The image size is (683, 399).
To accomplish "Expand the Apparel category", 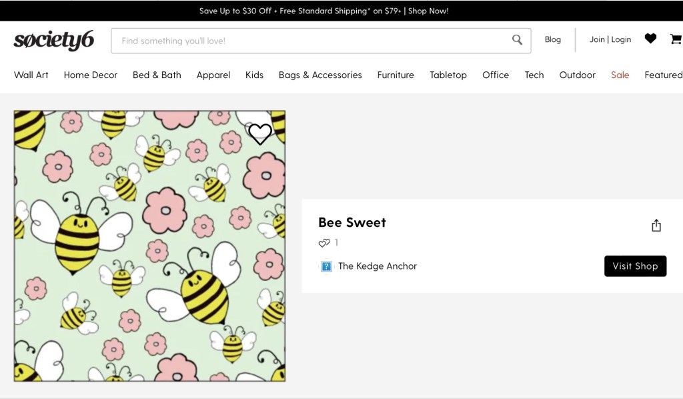I will tap(213, 75).
